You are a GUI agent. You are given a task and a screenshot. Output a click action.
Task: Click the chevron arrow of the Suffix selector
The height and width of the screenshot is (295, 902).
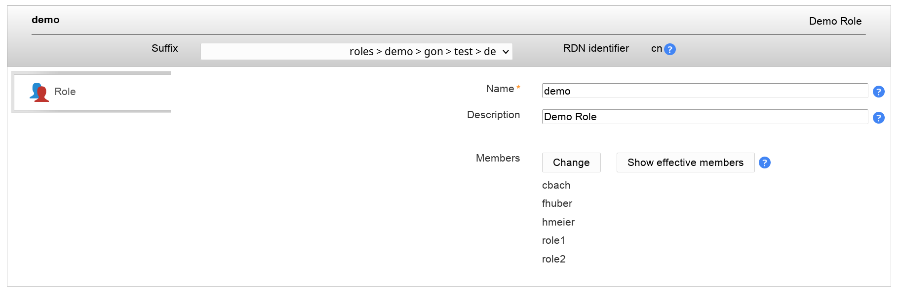(506, 52)
